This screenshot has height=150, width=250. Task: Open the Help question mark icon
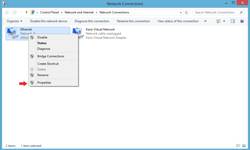pos(242,21)
